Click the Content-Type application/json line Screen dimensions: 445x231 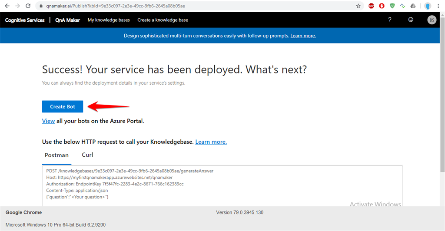coord(77,191)
